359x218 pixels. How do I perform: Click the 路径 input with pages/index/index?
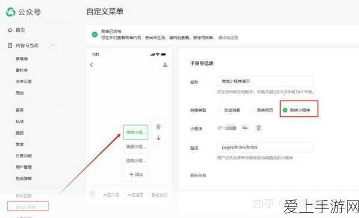[265, 147]
